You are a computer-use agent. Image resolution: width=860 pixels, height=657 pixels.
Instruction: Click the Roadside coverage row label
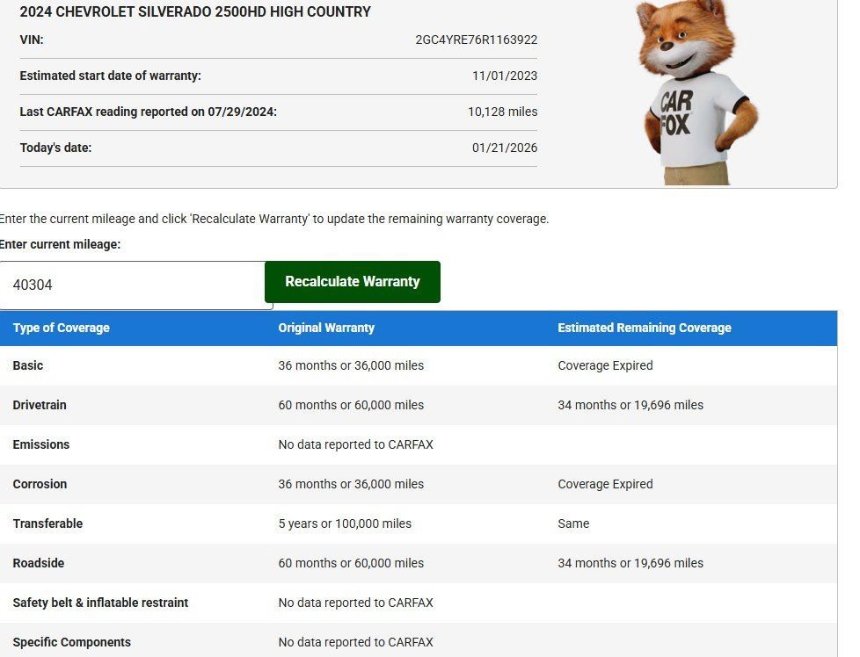tap(39, 563)
